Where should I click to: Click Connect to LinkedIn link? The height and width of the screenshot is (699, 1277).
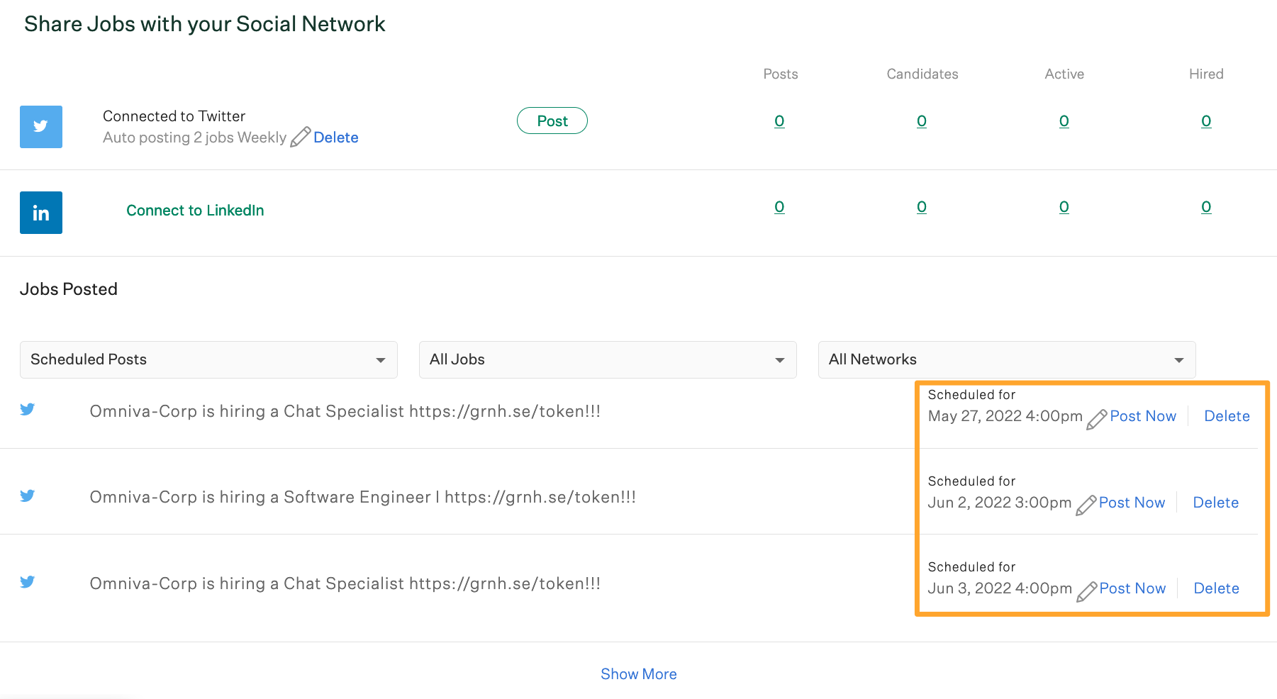[195, 211]
